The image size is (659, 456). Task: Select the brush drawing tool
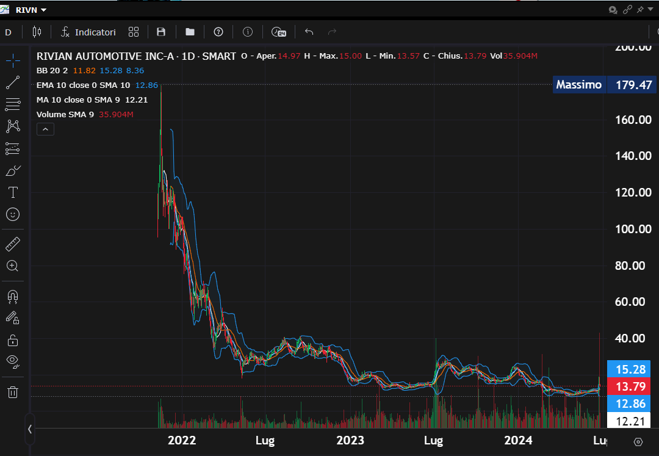coord(13,171)
